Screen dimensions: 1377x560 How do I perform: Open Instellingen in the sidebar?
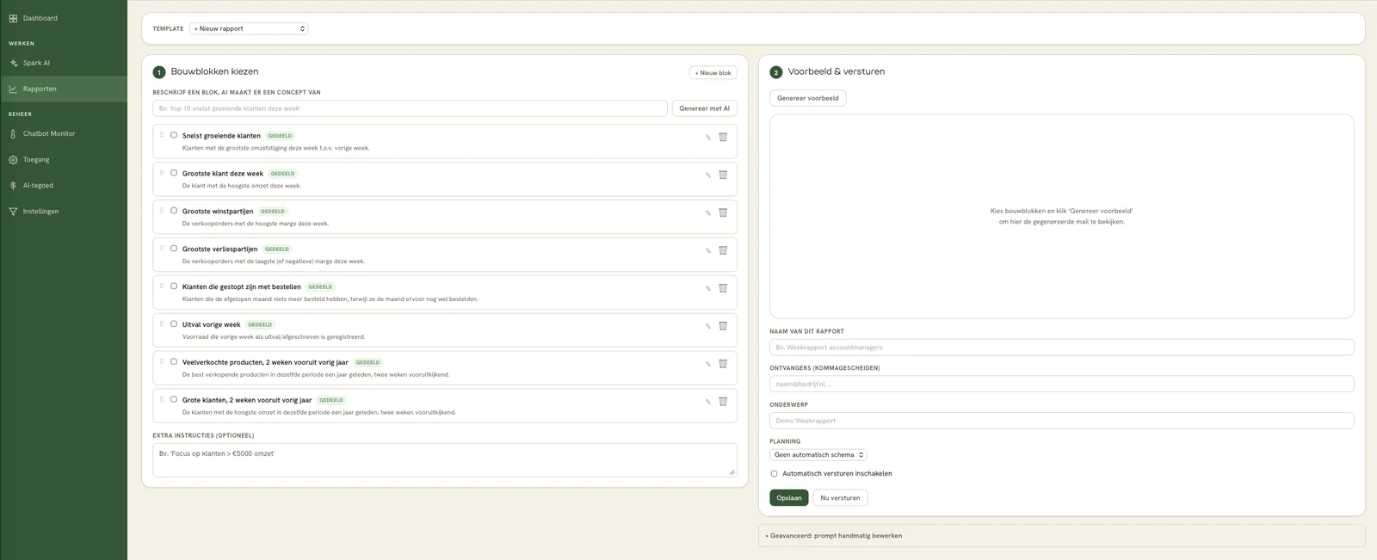click(64, 211)
